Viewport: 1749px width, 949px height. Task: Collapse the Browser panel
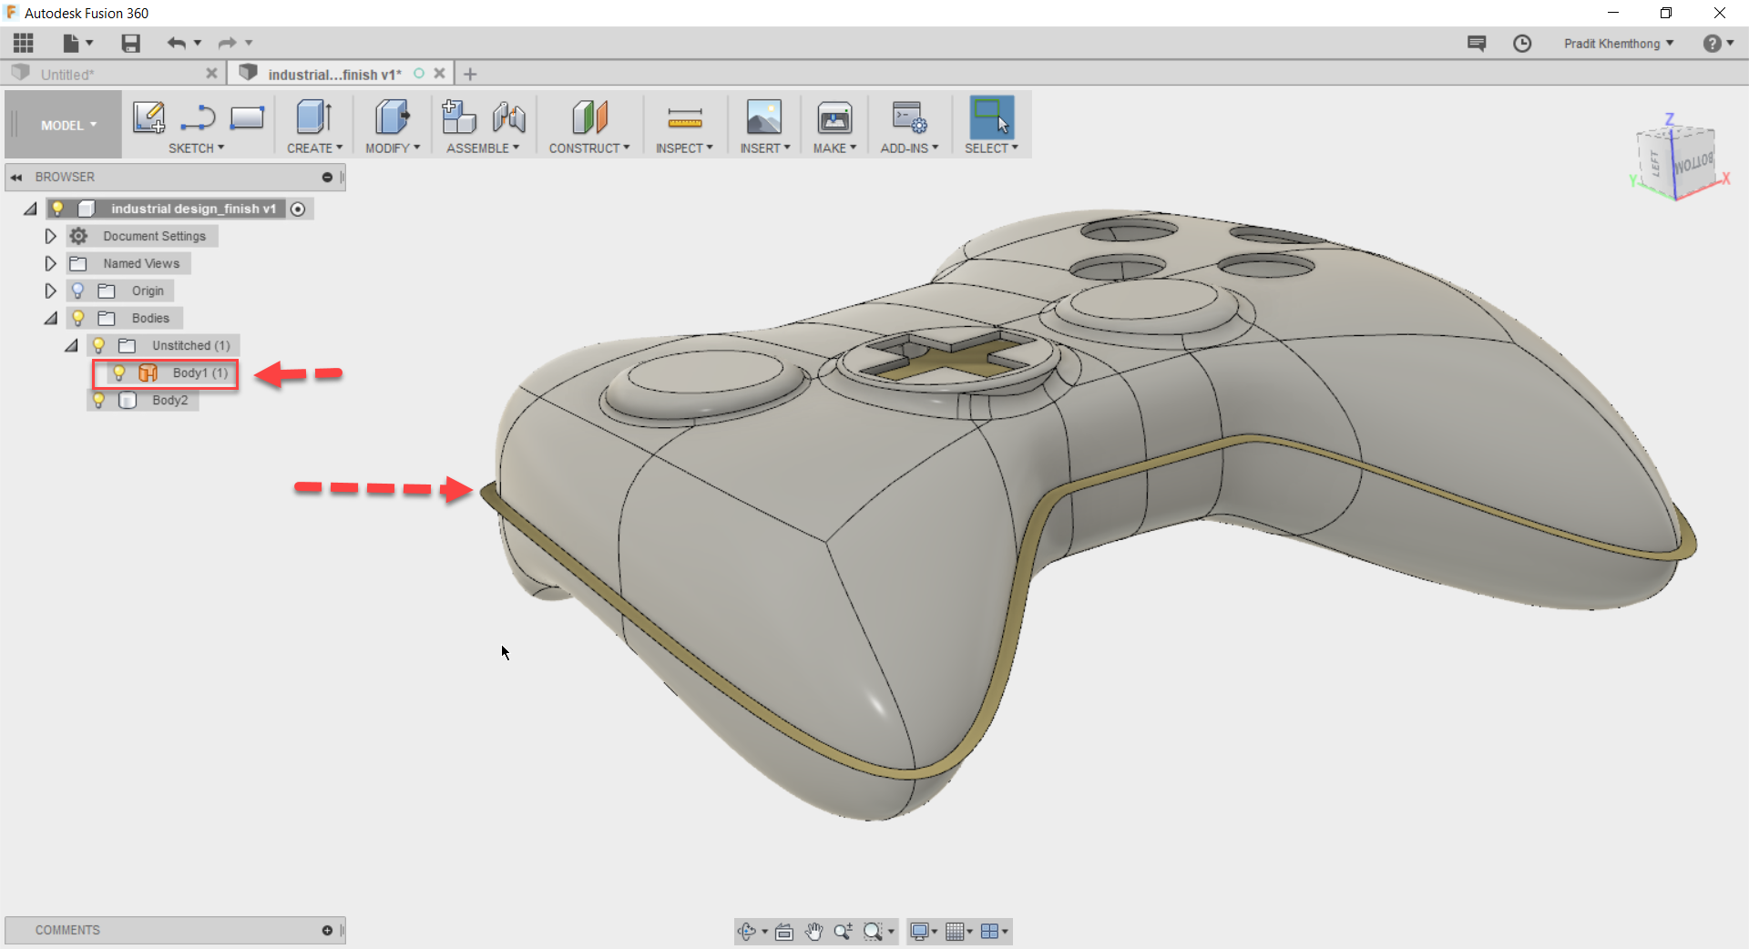click(16, 177)
